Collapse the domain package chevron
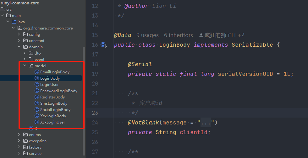The height and width of the screenshot is (158, 308). (x=19, y=47)
